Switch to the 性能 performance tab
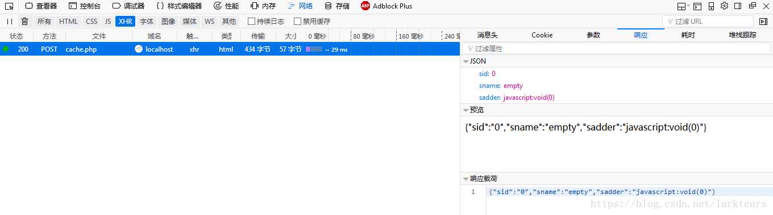 click(226, 6)
